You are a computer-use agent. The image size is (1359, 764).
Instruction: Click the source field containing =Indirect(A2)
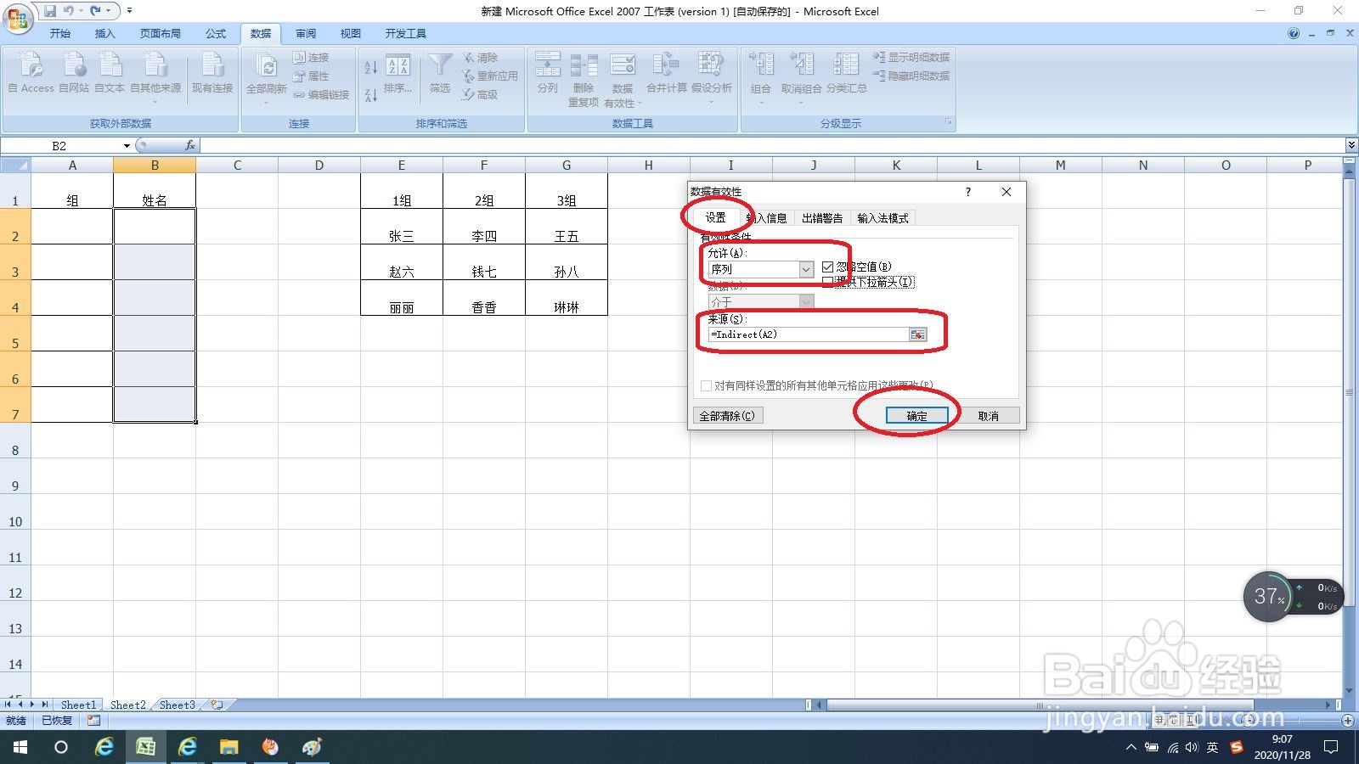(x=808, y=335)
